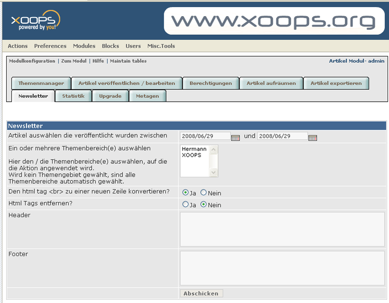Submit the form with Abschicken
The width and height of the screenshot is (389, 303).
tap(201, 294)
